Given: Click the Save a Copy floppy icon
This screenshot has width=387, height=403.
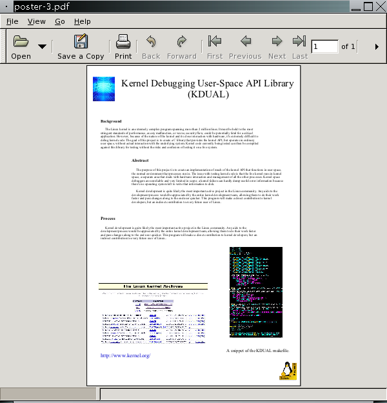Looking at the screenshot, I should point(81,41).
